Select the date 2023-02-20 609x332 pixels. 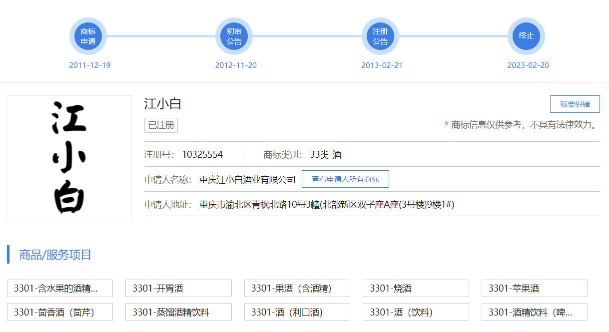tap(528, 65)
